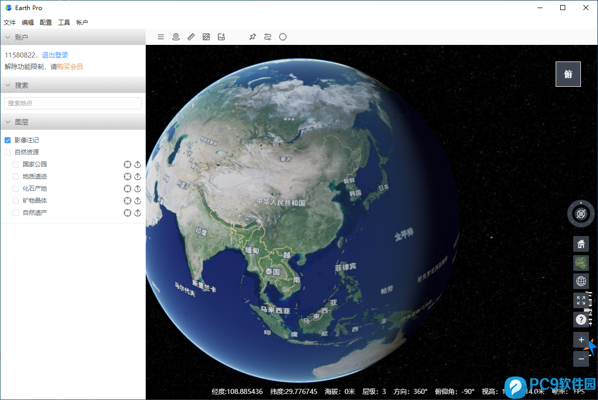Enable the 自然资源 layer checkbox
Viewport: 598px width, 400px height.
[8, 152]
